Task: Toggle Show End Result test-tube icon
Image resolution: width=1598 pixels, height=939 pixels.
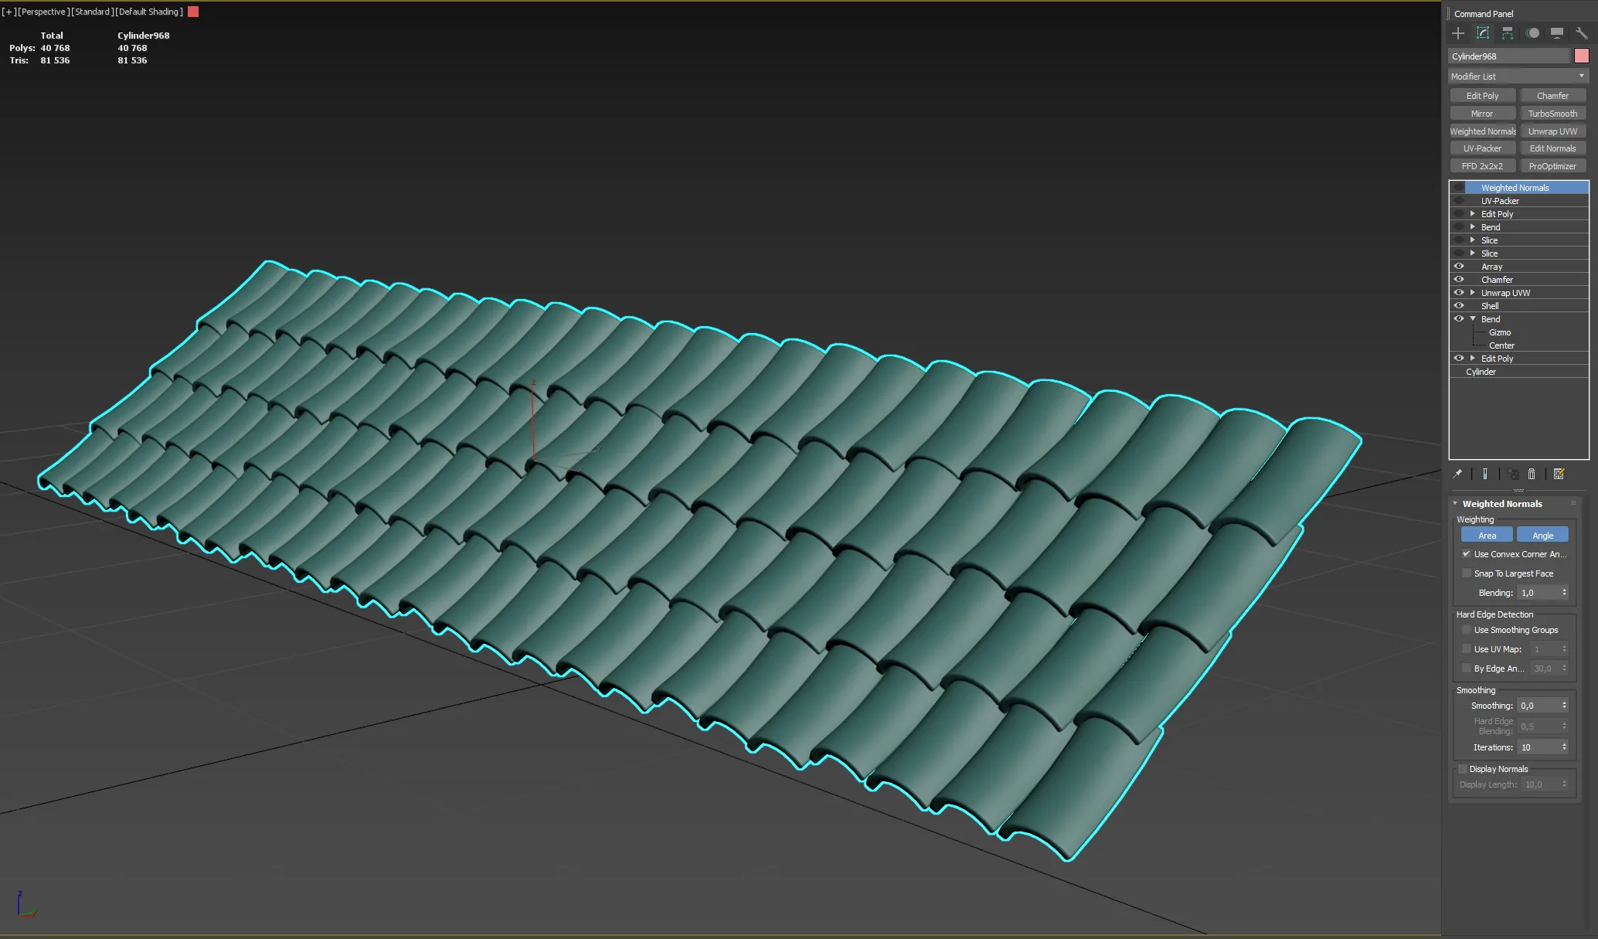Action: tap(1484, 474)
